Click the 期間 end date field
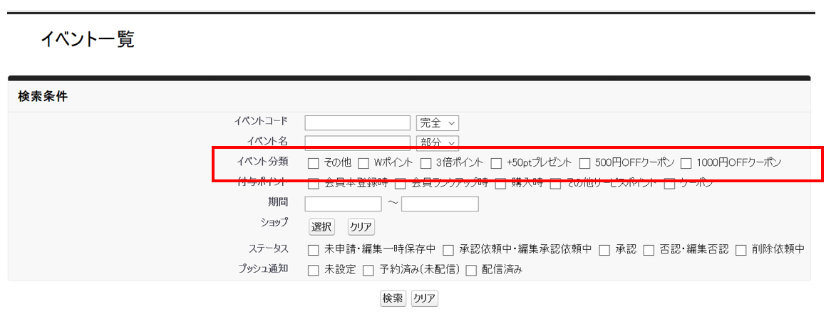Screen dimensions: 831x324 [439, 204]
